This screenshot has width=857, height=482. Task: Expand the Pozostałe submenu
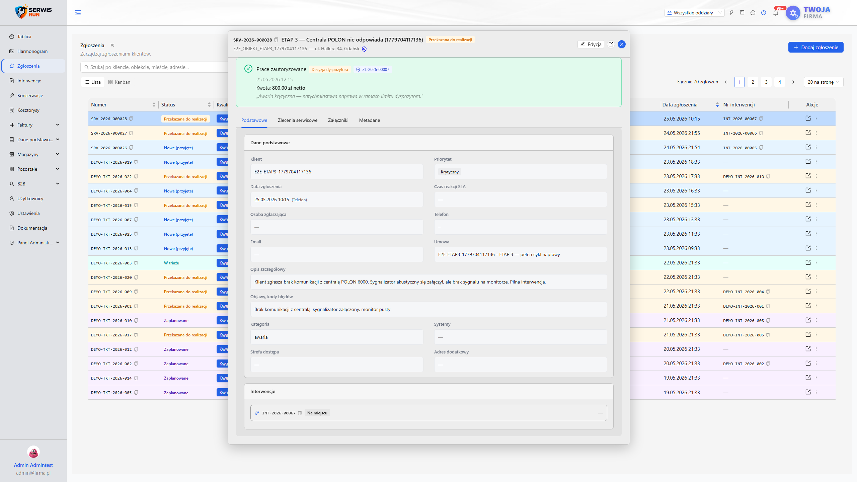(x=33, y=169)
